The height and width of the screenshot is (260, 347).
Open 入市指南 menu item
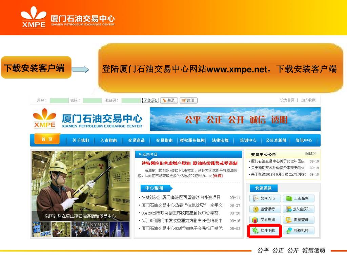coord(108,140)
